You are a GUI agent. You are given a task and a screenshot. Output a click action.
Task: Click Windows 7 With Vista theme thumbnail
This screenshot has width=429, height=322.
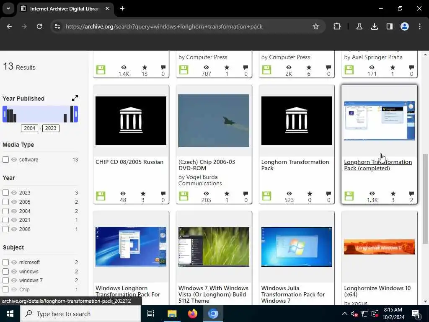(214, 247)
